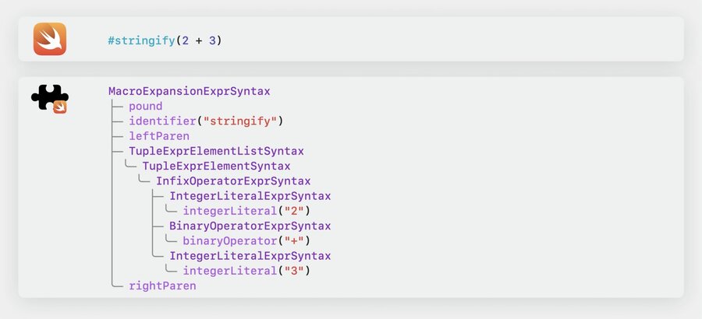This screenshot has width=702, height=319.
Task: Click the black puzzle piece plugin icon
Action: coord(50,98)
